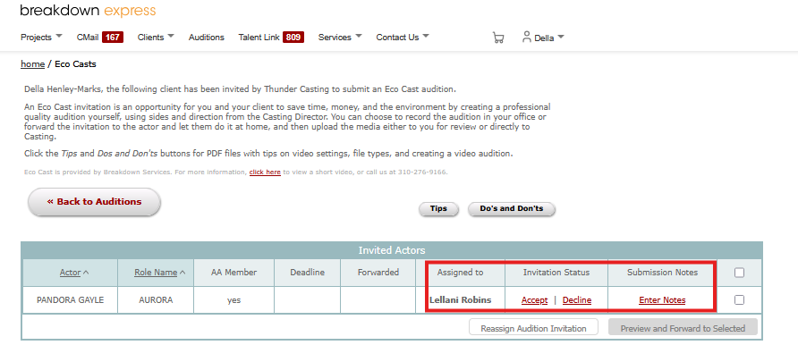Image resolution: width=798 pixels, height=345 pixels.
Task: Decline the invitation for PANDORA GAYLE
Action: coord(577,300)
